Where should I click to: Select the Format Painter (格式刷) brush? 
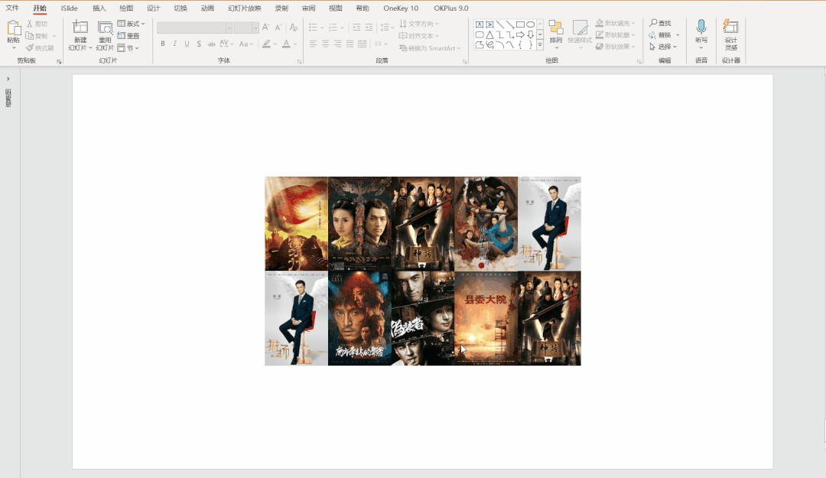[x=30, y=48]
